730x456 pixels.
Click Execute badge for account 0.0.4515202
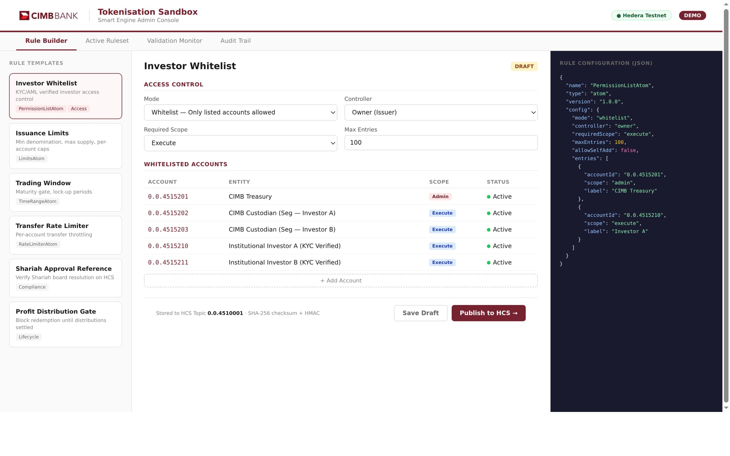442,213
